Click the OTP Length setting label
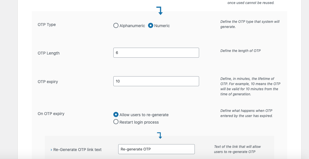 48,53
